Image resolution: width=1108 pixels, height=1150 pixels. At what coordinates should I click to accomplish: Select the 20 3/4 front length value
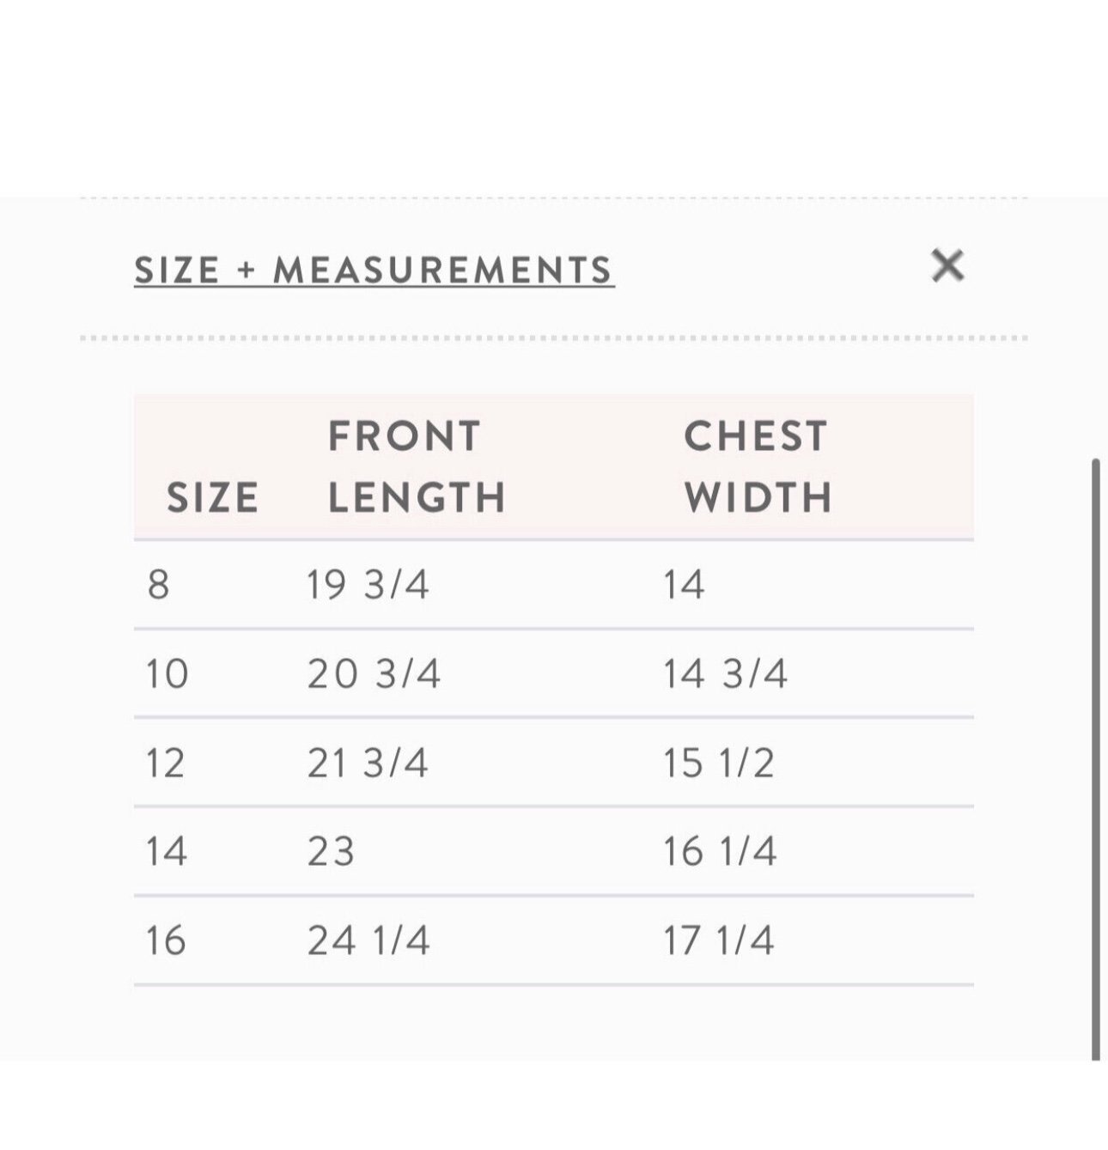(374, 673)
